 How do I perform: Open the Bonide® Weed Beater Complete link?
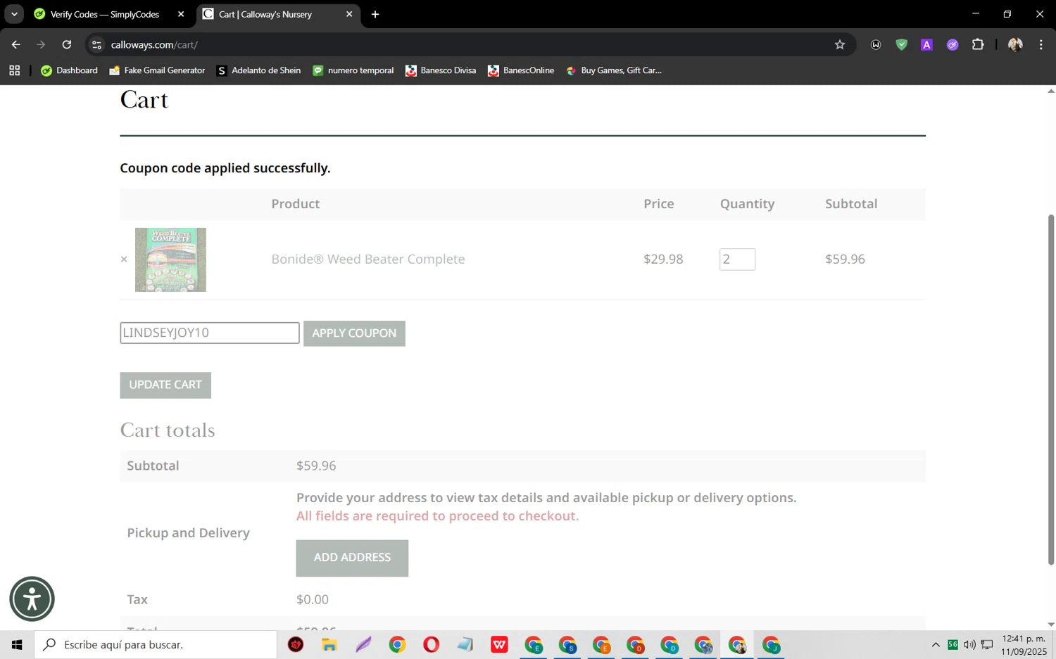[368, 259]
